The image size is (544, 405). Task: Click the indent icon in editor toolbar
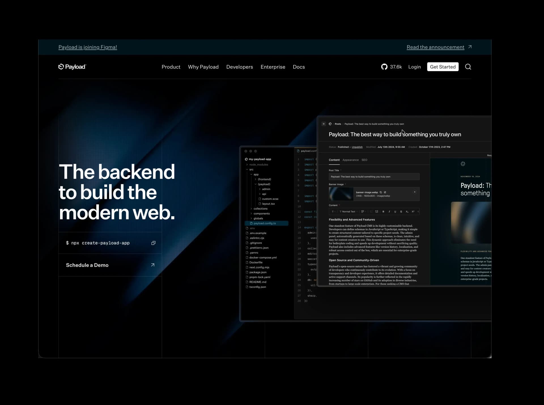(x=377, y=211)
